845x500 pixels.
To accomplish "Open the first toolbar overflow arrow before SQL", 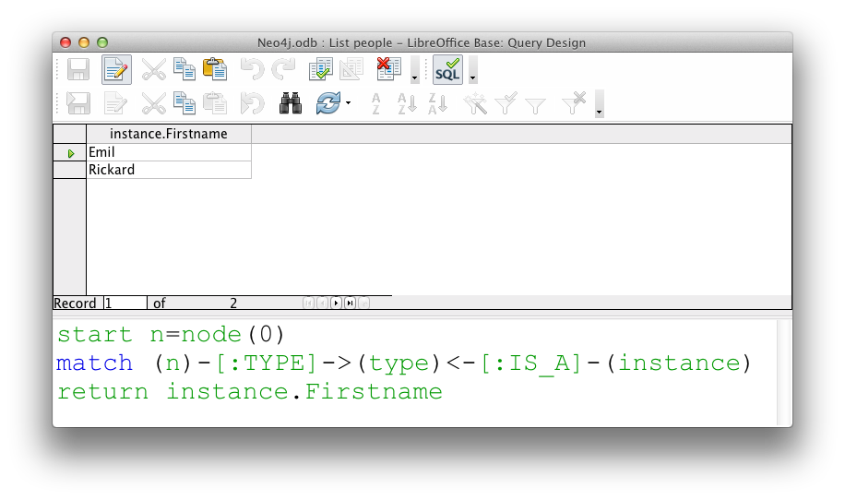I will [x=414, y=70].
